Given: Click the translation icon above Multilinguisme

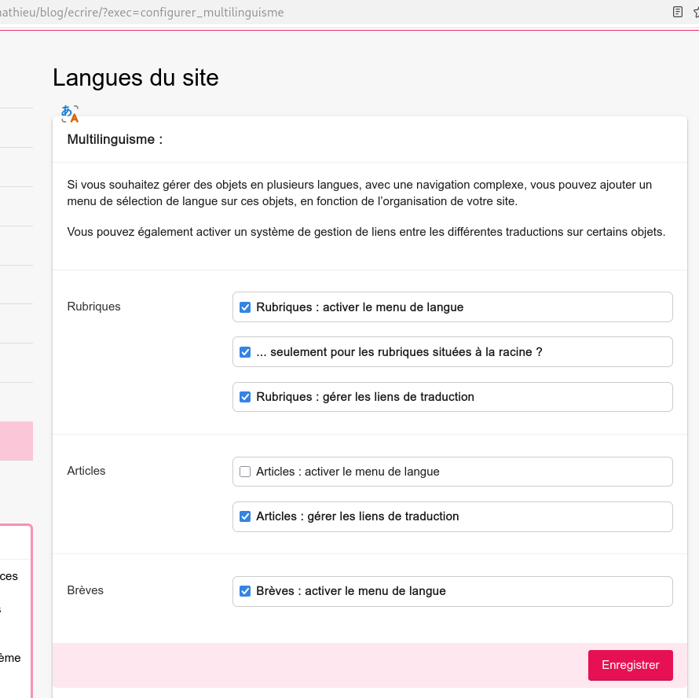Looking at the screenshot, I should 70,113.
